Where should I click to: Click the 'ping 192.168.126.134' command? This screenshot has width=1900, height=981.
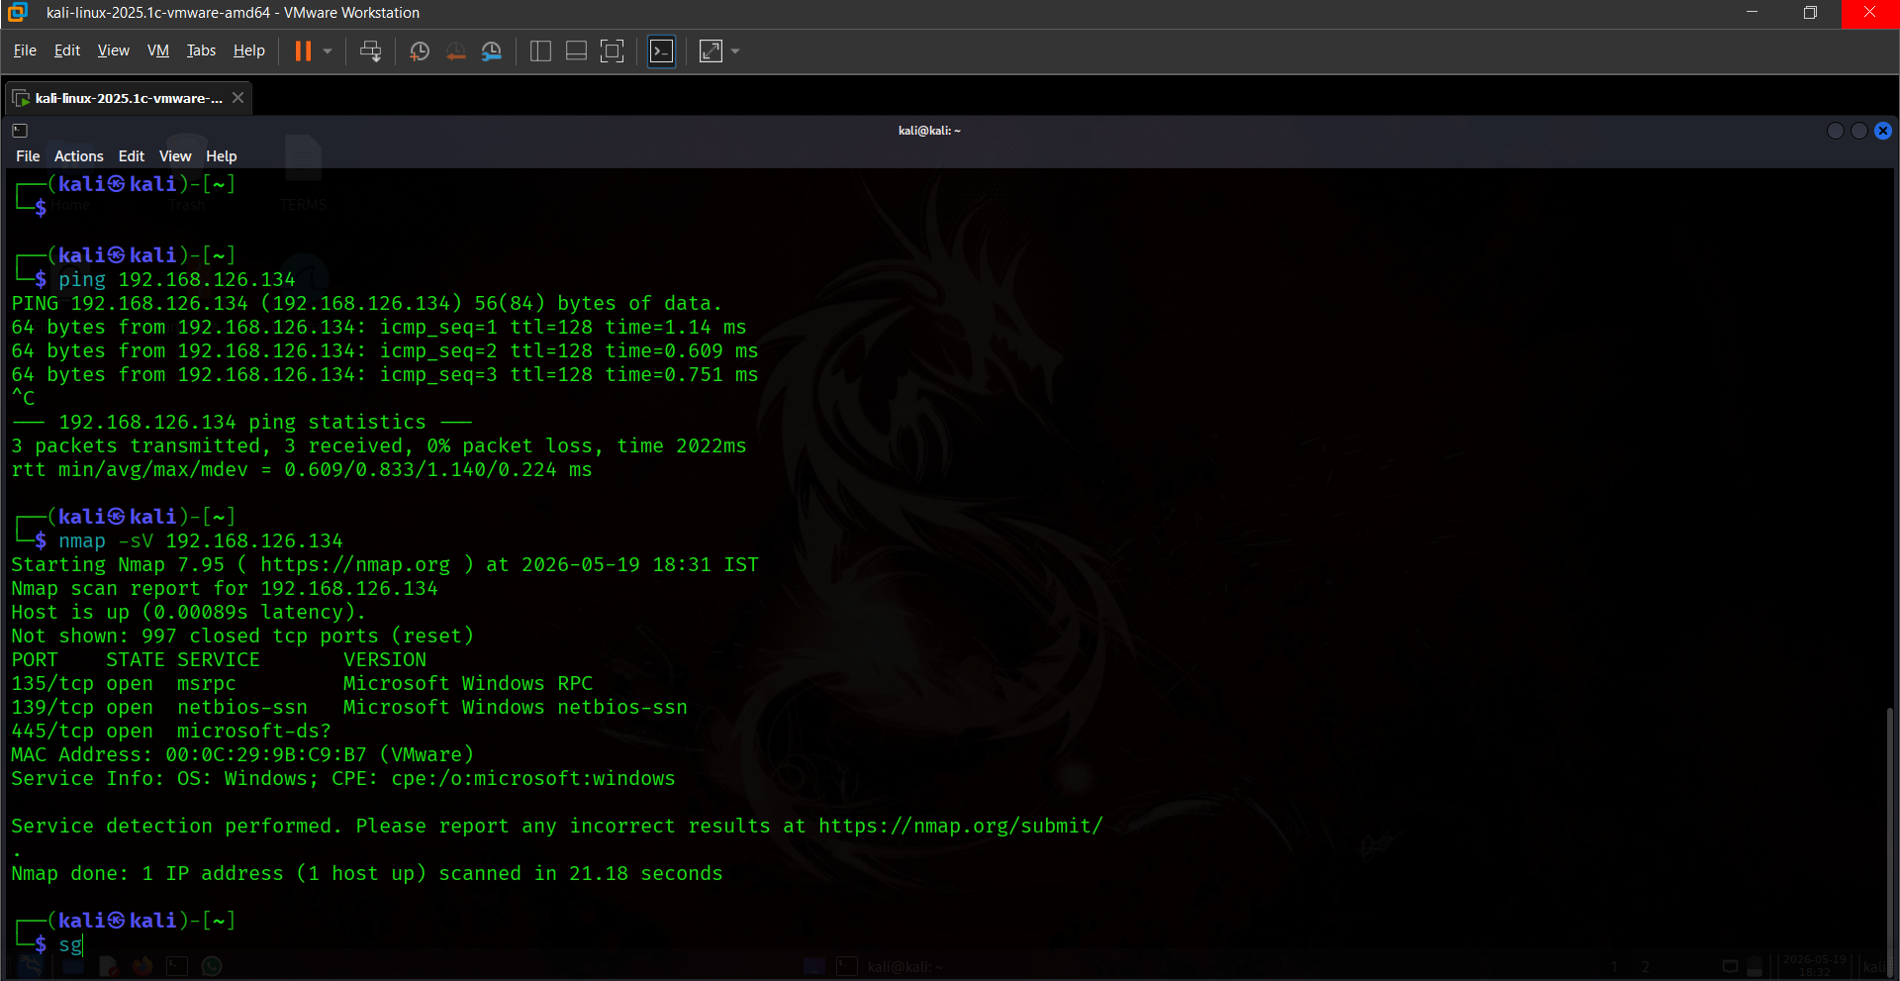pyautogui.click(x=176, y=280)
